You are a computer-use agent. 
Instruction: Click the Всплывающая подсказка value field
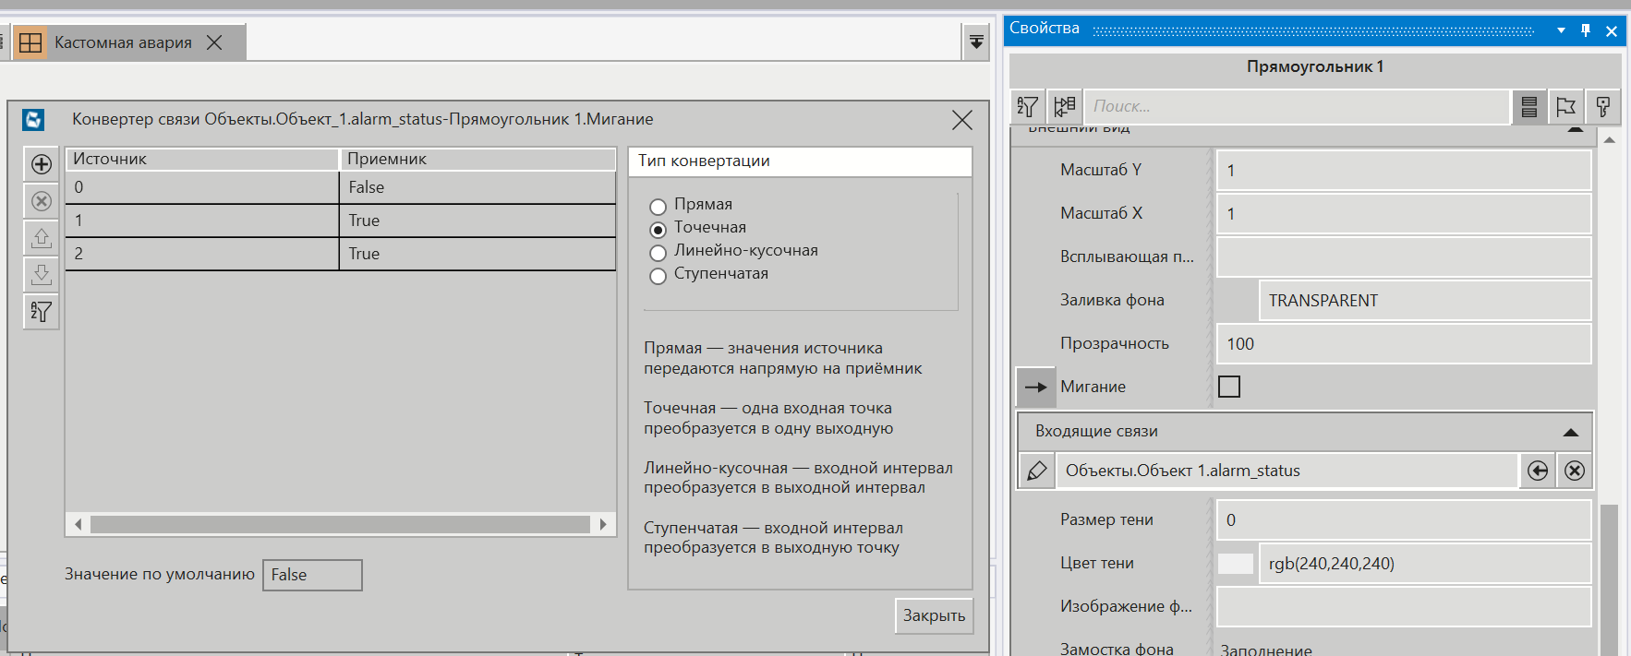(1404, 257)
